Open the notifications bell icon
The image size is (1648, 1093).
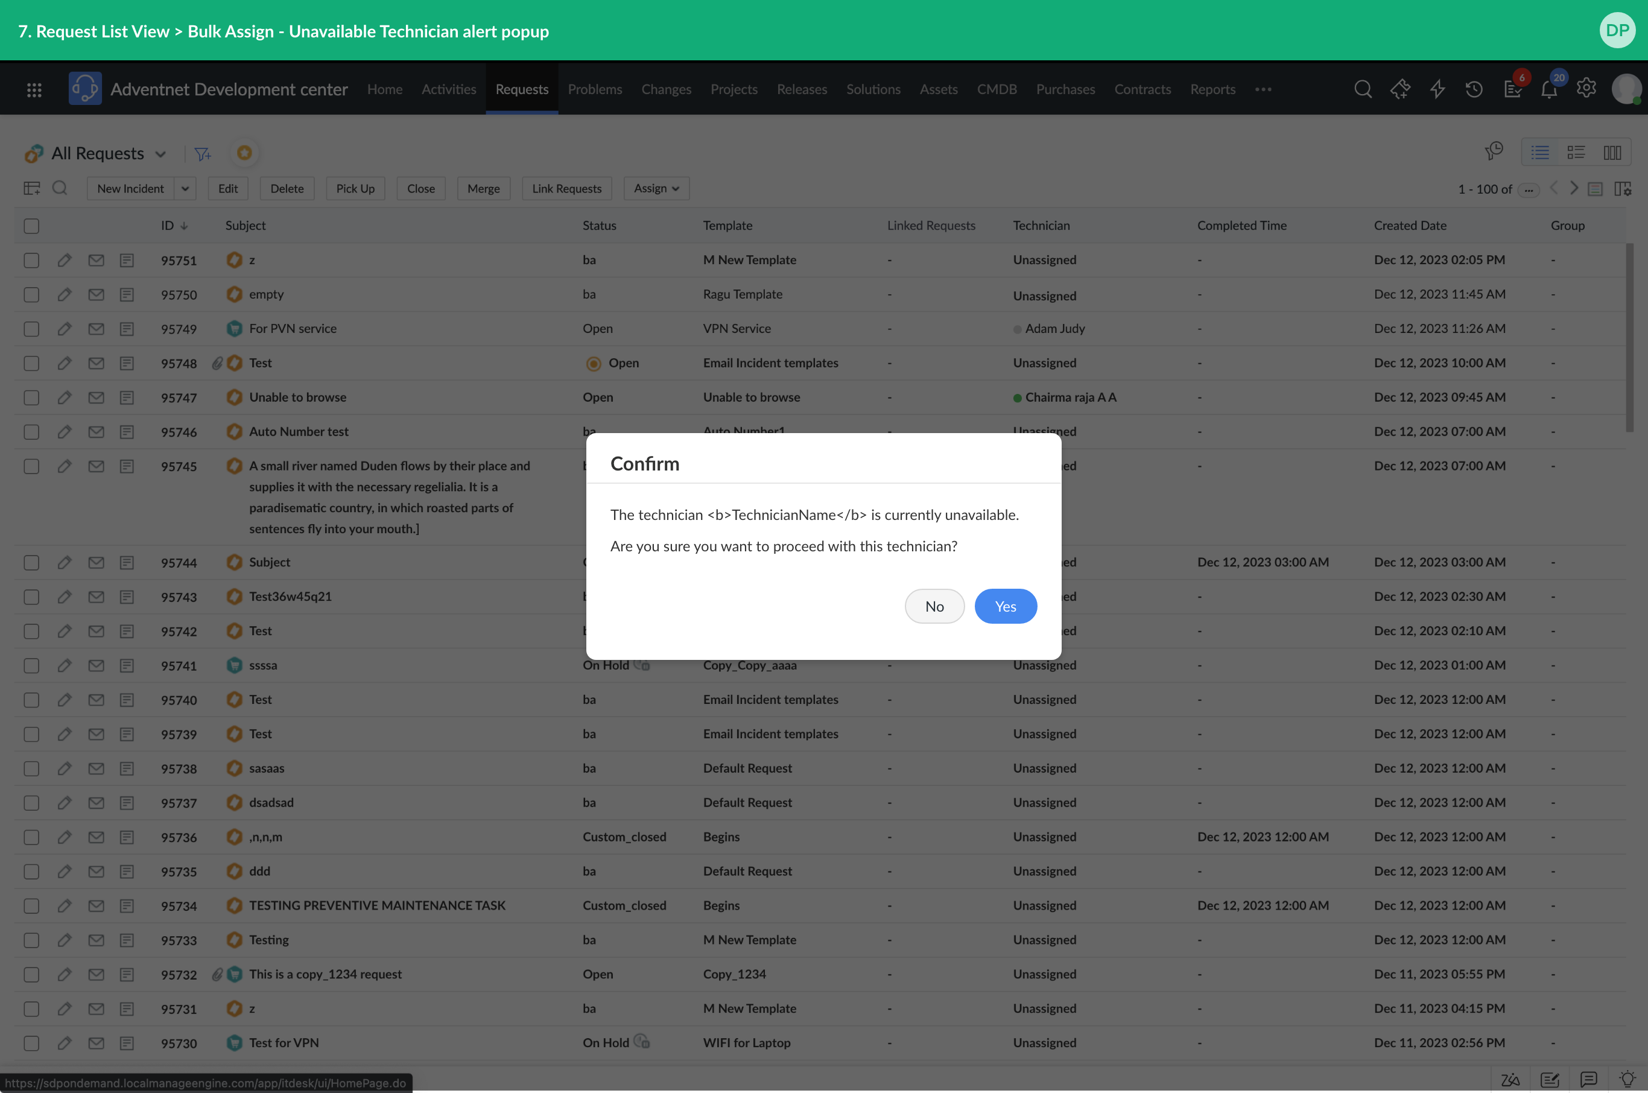coord(1548,89)
